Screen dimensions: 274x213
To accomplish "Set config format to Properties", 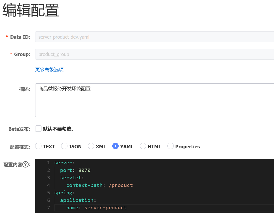I will (x=171, y=146).
